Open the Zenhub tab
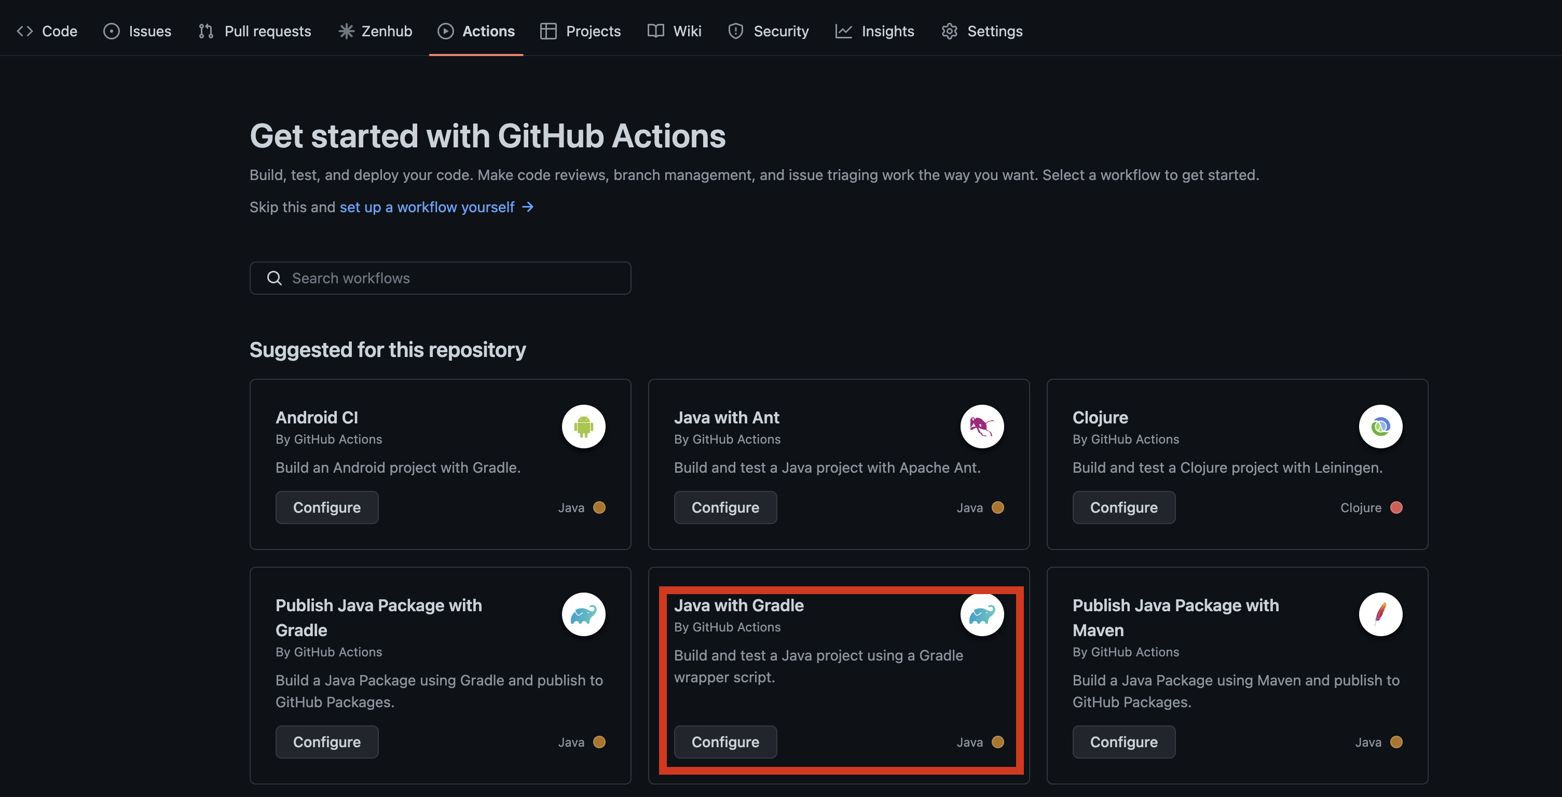The height and width of the screenshot is (797, 1562). tap(375, 31)
